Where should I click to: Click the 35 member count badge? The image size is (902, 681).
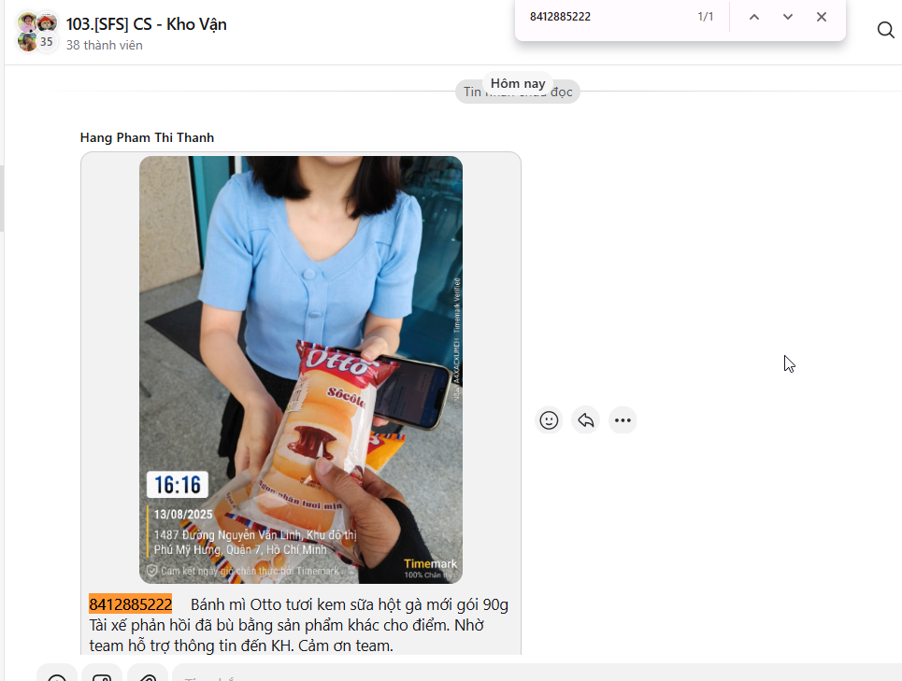[x=47, y=42]
